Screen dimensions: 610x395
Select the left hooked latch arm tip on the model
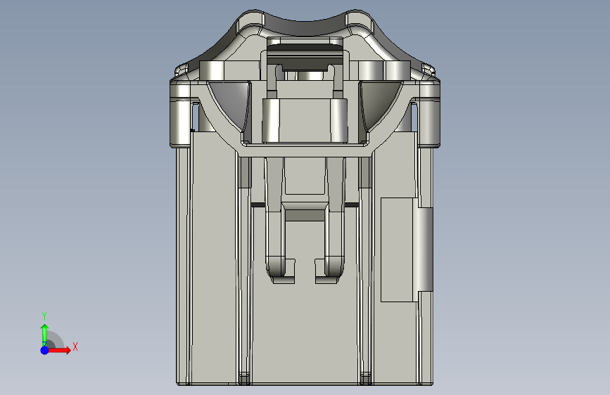[281, 270]
